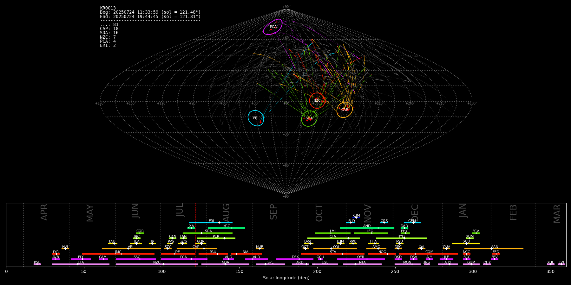Click the STA shower bar in timeline
Image resolution: width=571 pixels, height=285 pixels.
tap(333, 254)
